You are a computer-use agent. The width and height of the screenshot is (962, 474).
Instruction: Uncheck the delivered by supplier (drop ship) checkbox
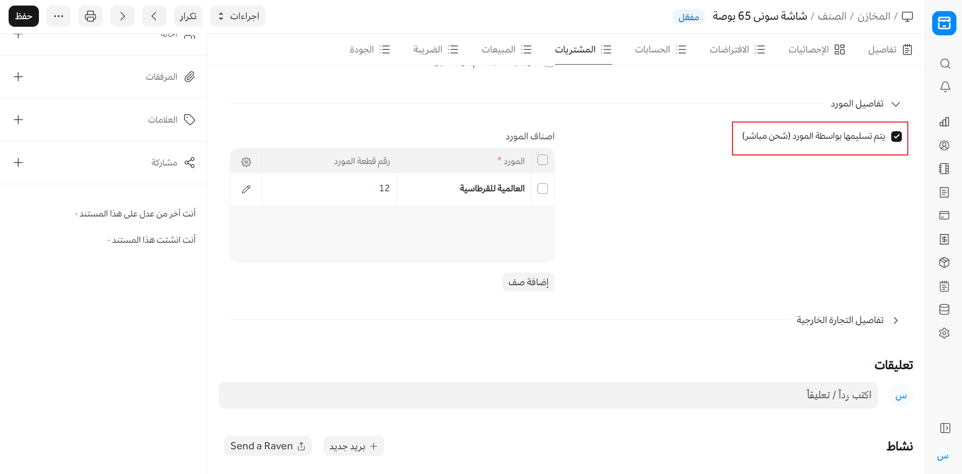click(x=896, y=137)
